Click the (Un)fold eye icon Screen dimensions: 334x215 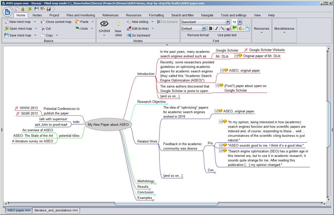104,24
